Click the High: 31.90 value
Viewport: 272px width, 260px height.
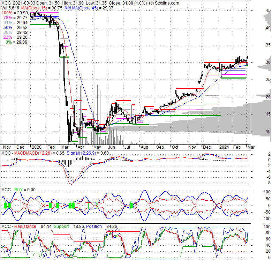coord(73,3)
